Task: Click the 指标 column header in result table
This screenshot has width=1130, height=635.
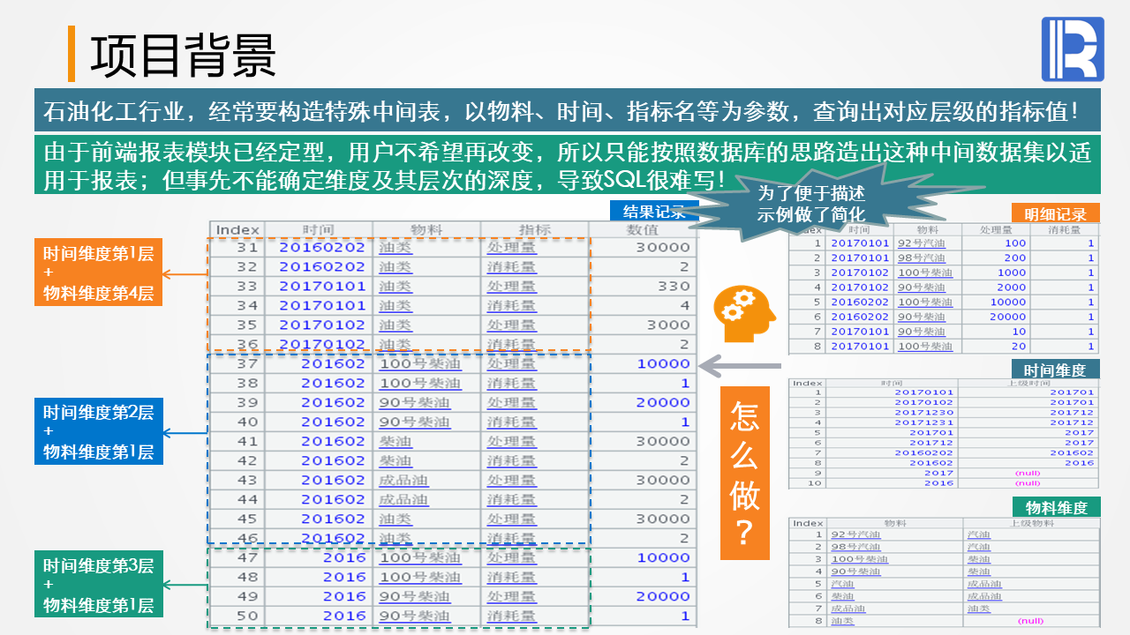Action: click(x=535, y=229)
